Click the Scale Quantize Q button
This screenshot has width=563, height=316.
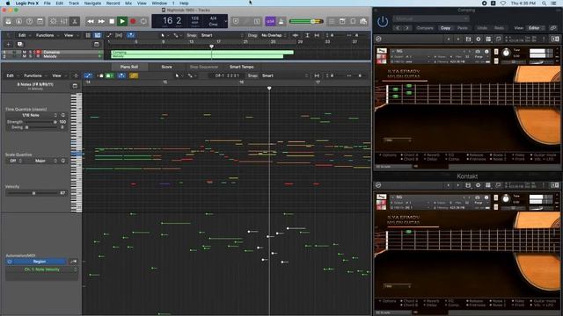(x=62, y=161)
